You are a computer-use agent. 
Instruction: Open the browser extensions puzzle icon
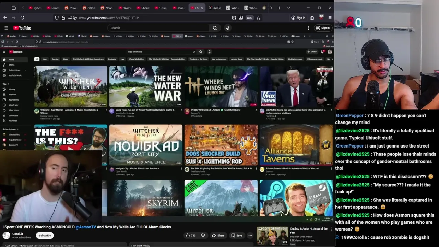(x=312, y=18)
